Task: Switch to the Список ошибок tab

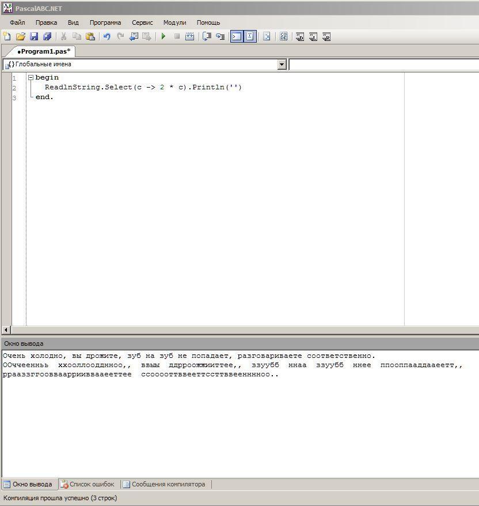Action: click(x=91, y=484)
